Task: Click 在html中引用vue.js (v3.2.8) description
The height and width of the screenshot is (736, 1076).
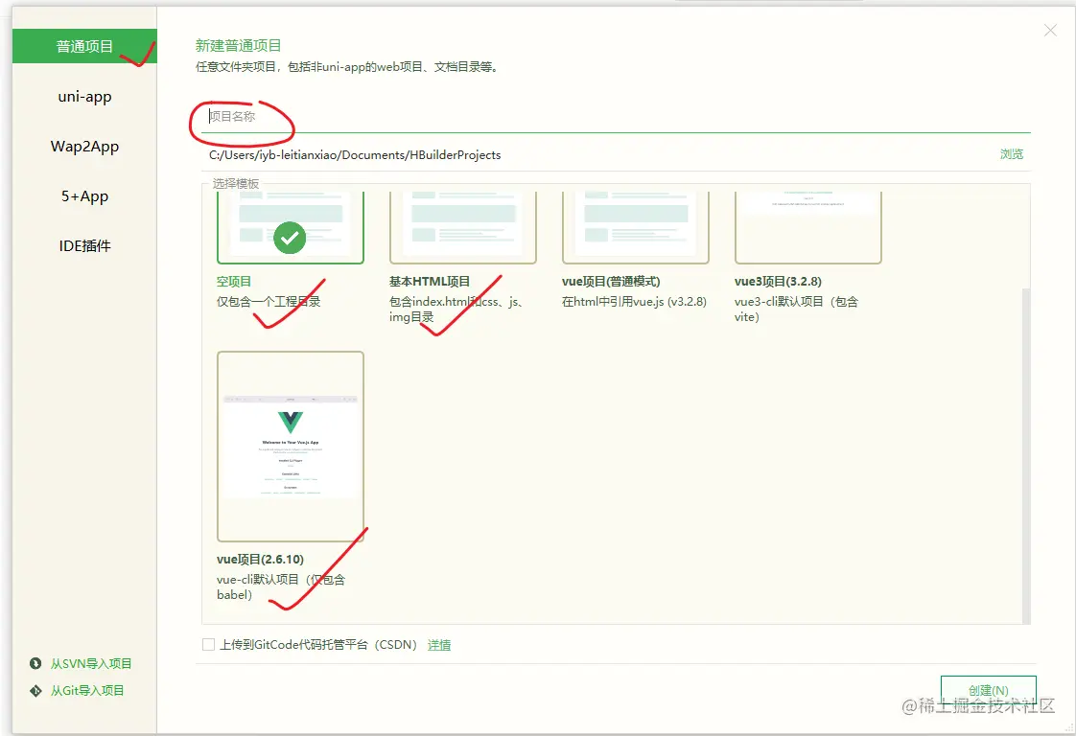Action: (634, 301)
